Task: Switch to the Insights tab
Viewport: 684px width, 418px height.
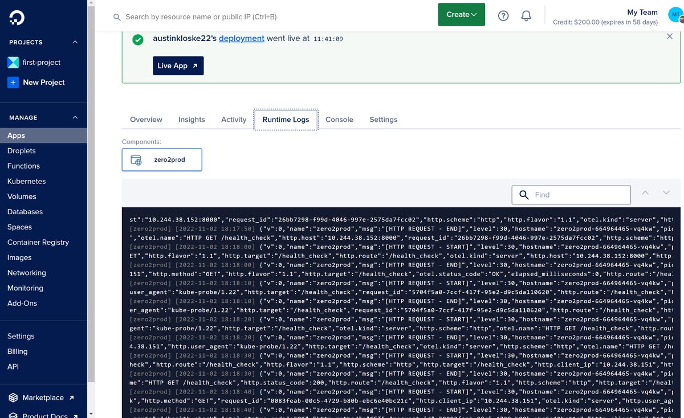Action: click(192, 120)
